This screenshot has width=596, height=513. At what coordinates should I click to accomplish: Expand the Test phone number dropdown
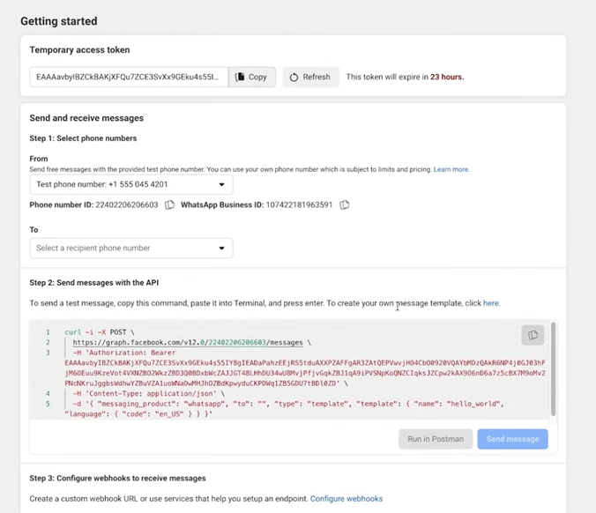(130, 184)
